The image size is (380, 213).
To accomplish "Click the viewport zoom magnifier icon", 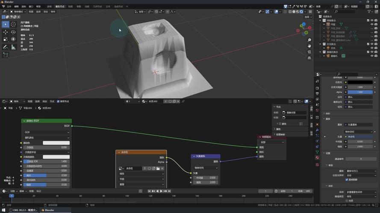I will tap(309, 40).
